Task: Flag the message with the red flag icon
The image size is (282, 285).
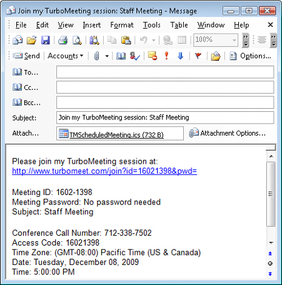Action: (x=198, y=56)
